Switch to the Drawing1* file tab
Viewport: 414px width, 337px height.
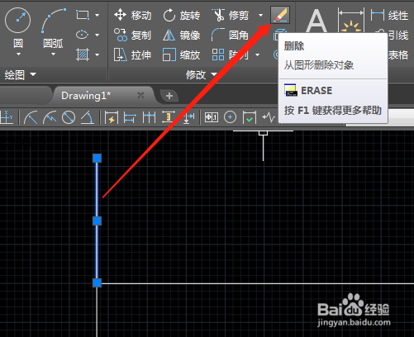coord(86,96)
